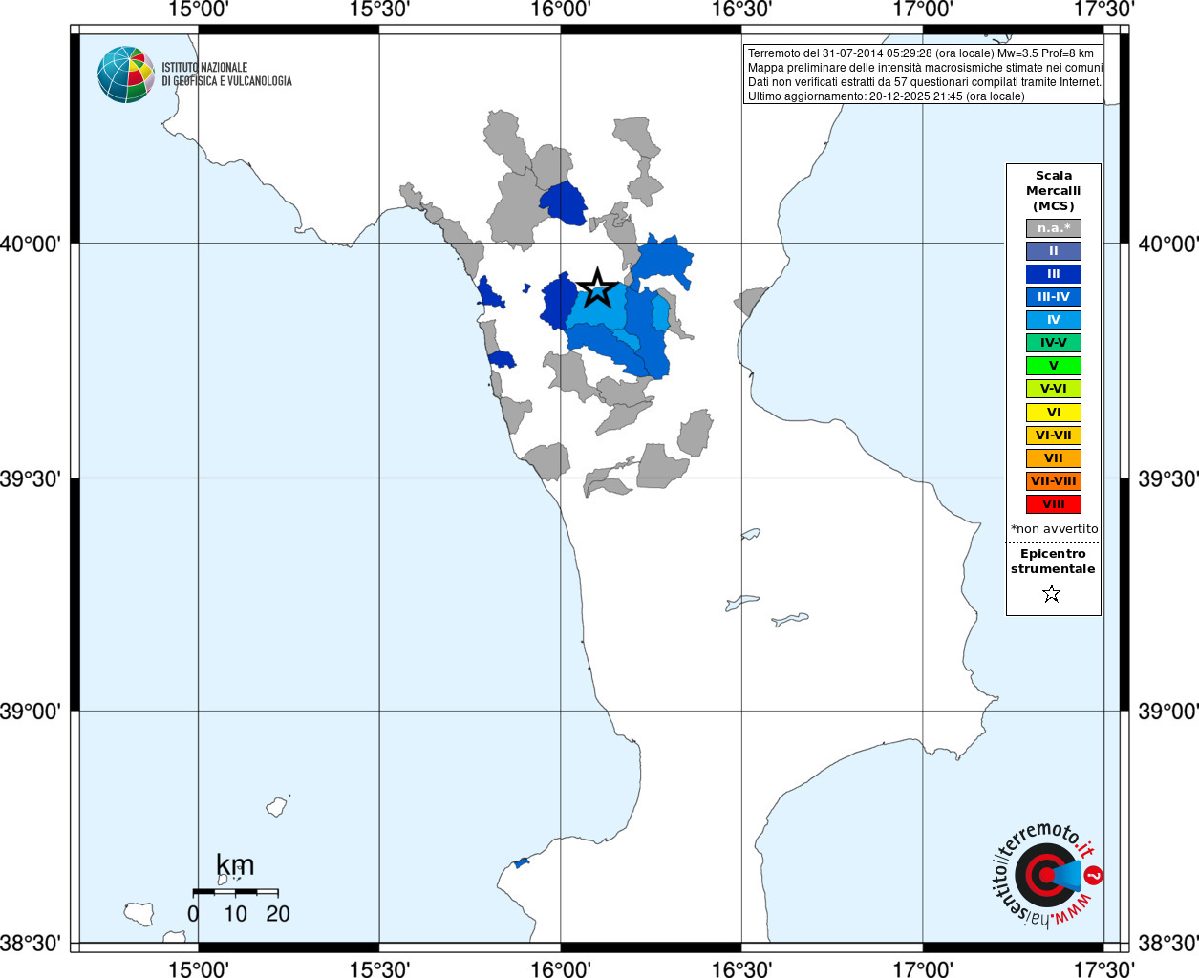Click the 'Epicentro strumentale' legend label

pyautogui.click(x=1053, y=562)
